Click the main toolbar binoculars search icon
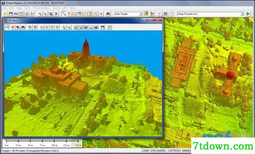 pos(108,14)
